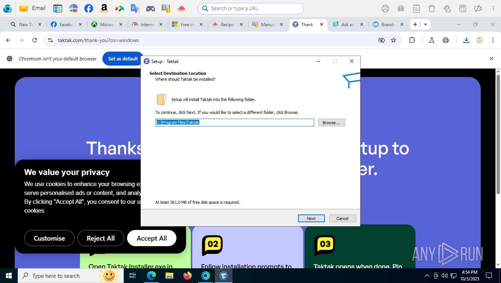Click the browser logo in top-left corner
This screenshot has width=501, height=283.
7,8
